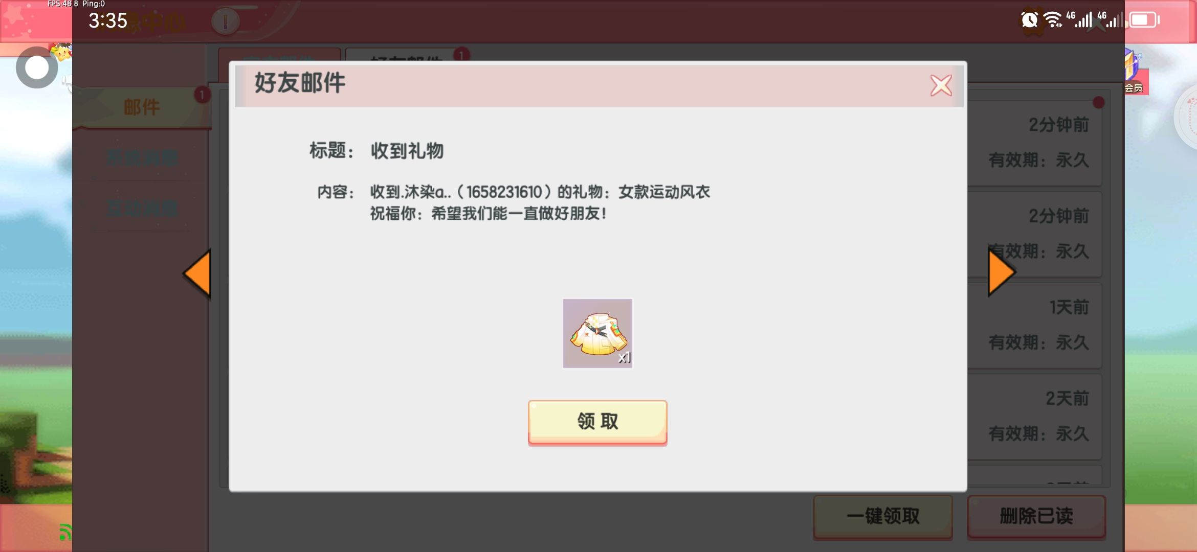
Task: Go to previous mail with left orange arrow
Action: [197, 274]
